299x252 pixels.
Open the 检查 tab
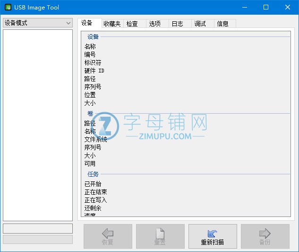[x=135, y=24]
